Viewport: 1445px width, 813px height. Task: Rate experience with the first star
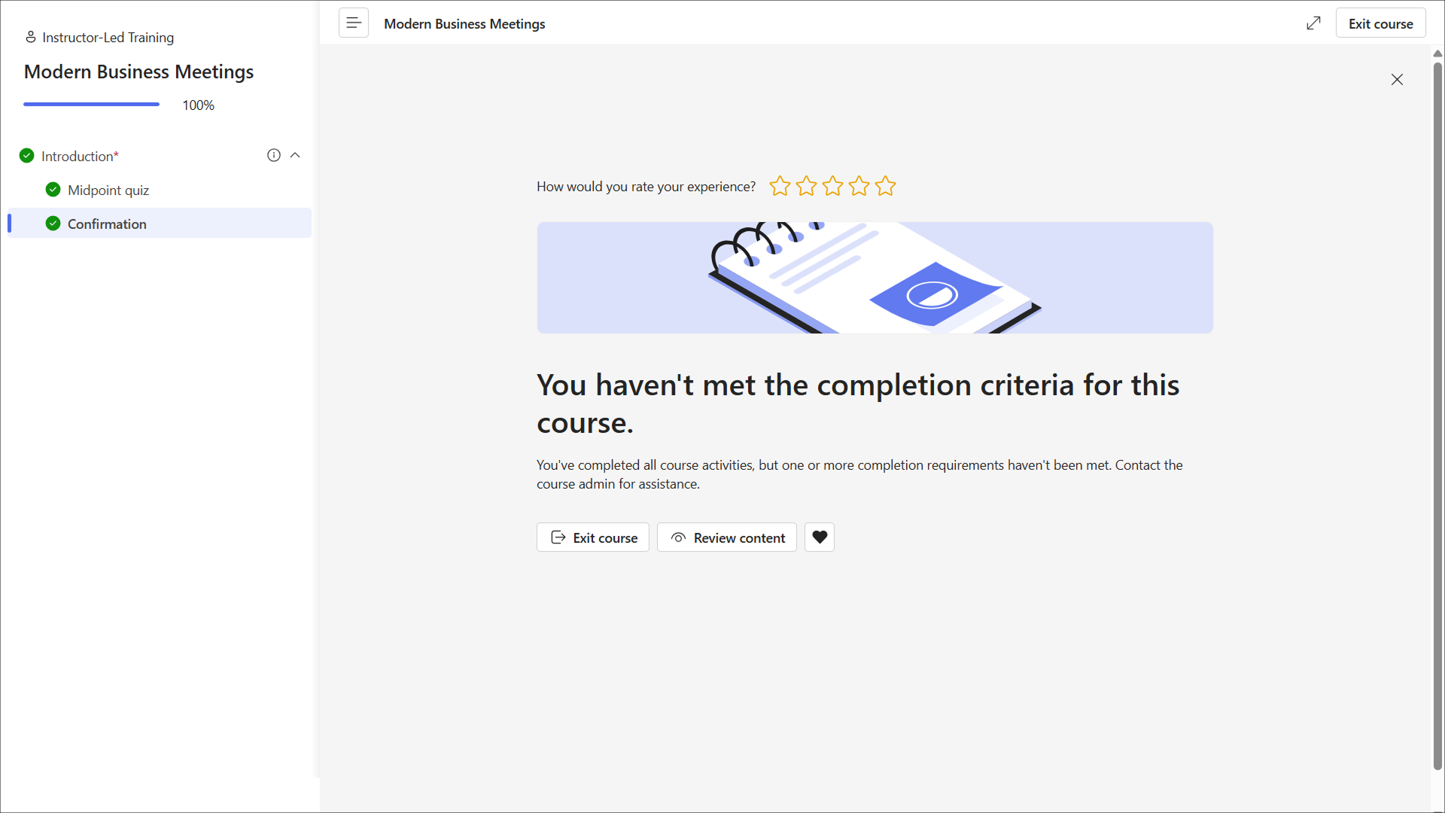coord(780,186)
